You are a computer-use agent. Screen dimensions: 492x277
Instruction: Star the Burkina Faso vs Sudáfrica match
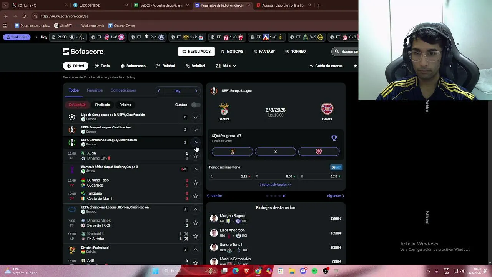pyautogui.click(x=195, y=183)
